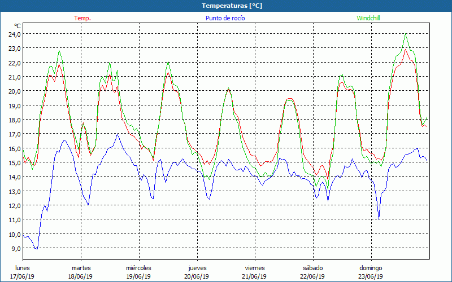Click the miércoles day label
This screenshot has height=282, width=452.
[x=138, y=268]
